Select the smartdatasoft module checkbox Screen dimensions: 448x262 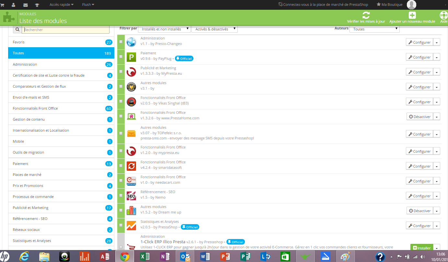(x=121, y=166)
